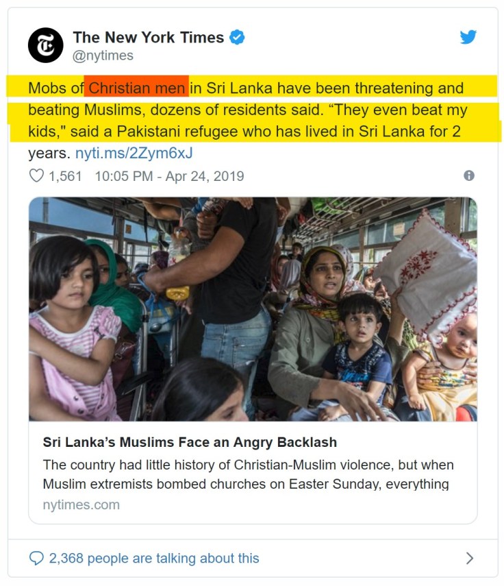Expand conversation using the right chevron
Screen dimensions: 504x586
[469, 558]
